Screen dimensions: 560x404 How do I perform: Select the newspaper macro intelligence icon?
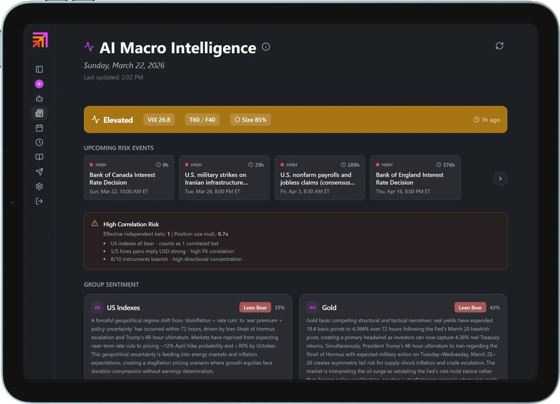pos(39,113)
